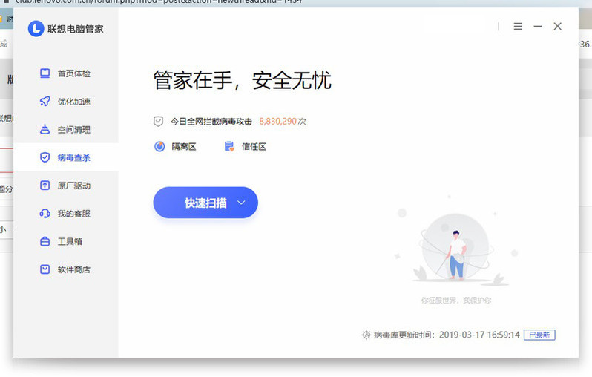Viewport: 592px width, 377px height.
Task: Start scan with 快速扫描 button
Action: [198, 203]
